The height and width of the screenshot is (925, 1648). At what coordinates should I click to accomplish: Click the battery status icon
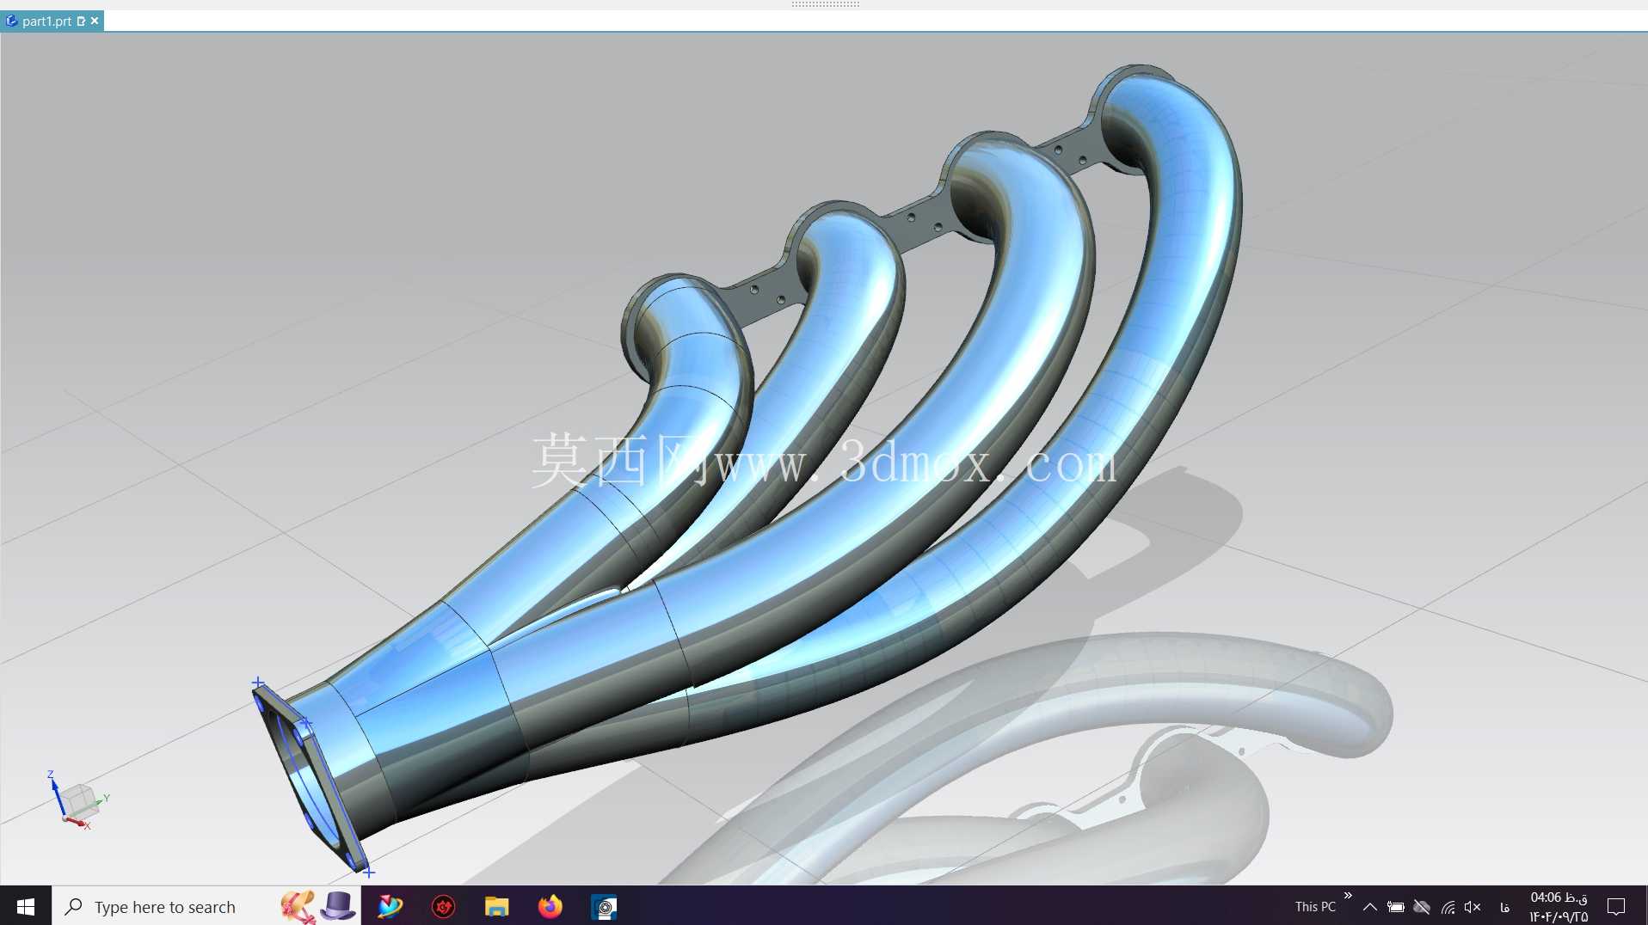[x=1396, y=907]
